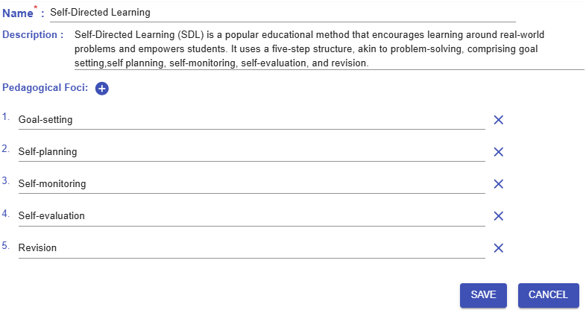Screen dimensions: 586x316
Task: Focus the Name field with Self-Directed Learning
Action: [x=282, y=13]
